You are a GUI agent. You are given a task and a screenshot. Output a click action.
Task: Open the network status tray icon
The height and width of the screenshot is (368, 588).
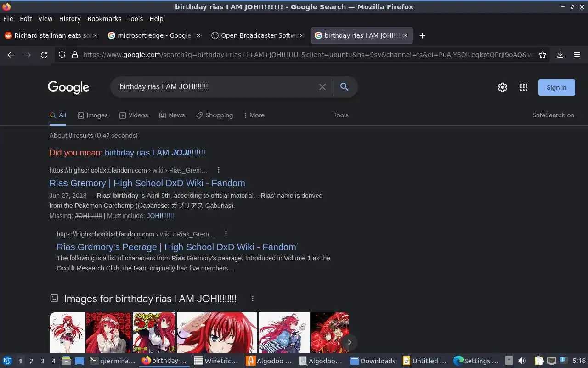coord(552,361)
